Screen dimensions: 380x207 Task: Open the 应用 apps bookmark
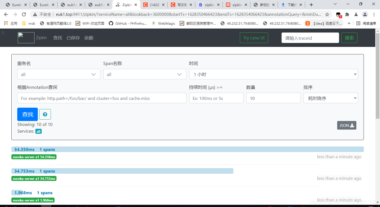pos(11,23)
